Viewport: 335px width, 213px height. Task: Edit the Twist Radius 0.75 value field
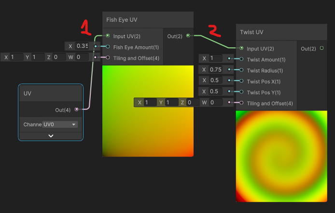(x=216, y=70)
